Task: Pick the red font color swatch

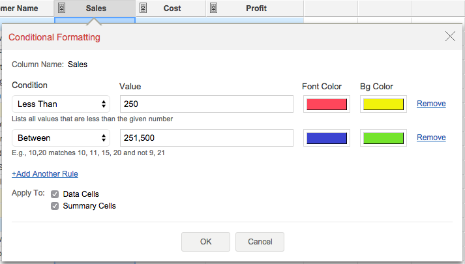Action: click(x=326, y=104)
